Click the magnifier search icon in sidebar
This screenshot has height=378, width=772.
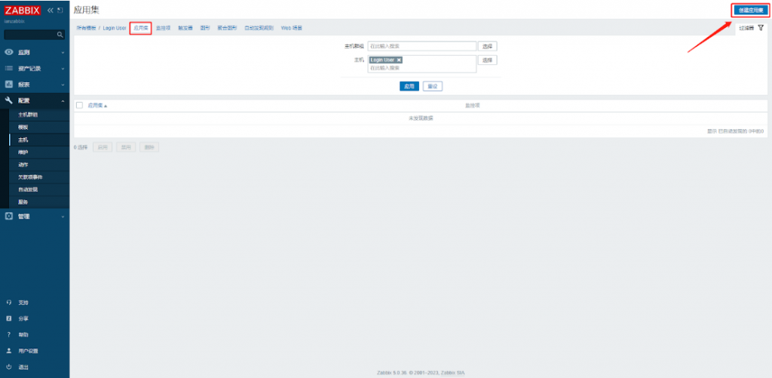60,35
